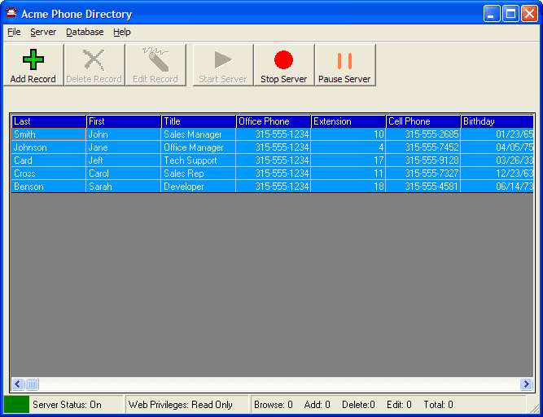543x417 pixels.
Task: Click extension 4 cell
Action: pyautogui.click(x=348, y=147)
